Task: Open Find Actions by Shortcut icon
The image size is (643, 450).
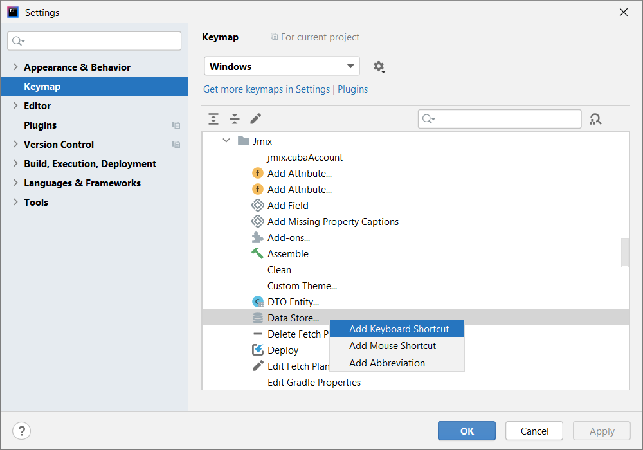Action: pos(595,120)
